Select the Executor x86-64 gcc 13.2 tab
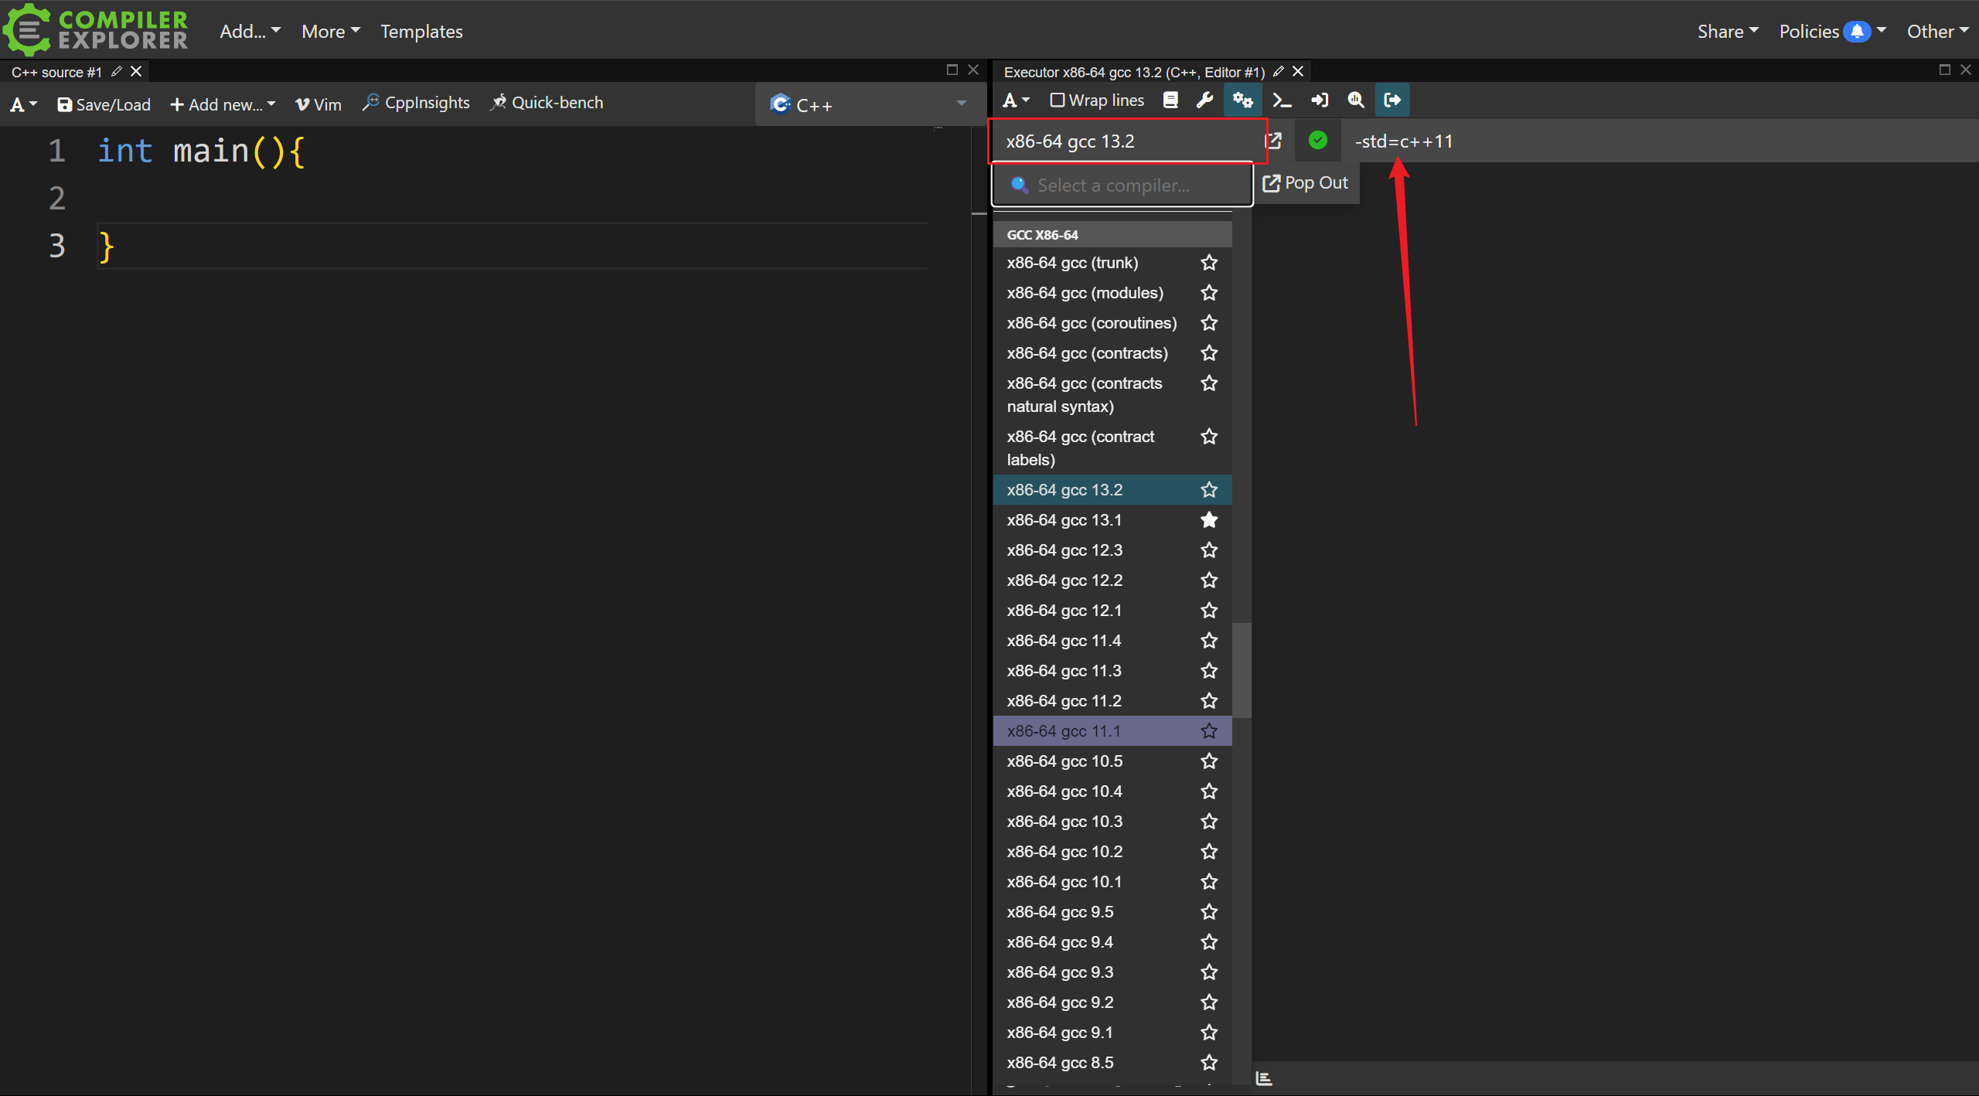Image resolution: width=1979 pixels, height=1096 pixels. (x=1133, y=72)
